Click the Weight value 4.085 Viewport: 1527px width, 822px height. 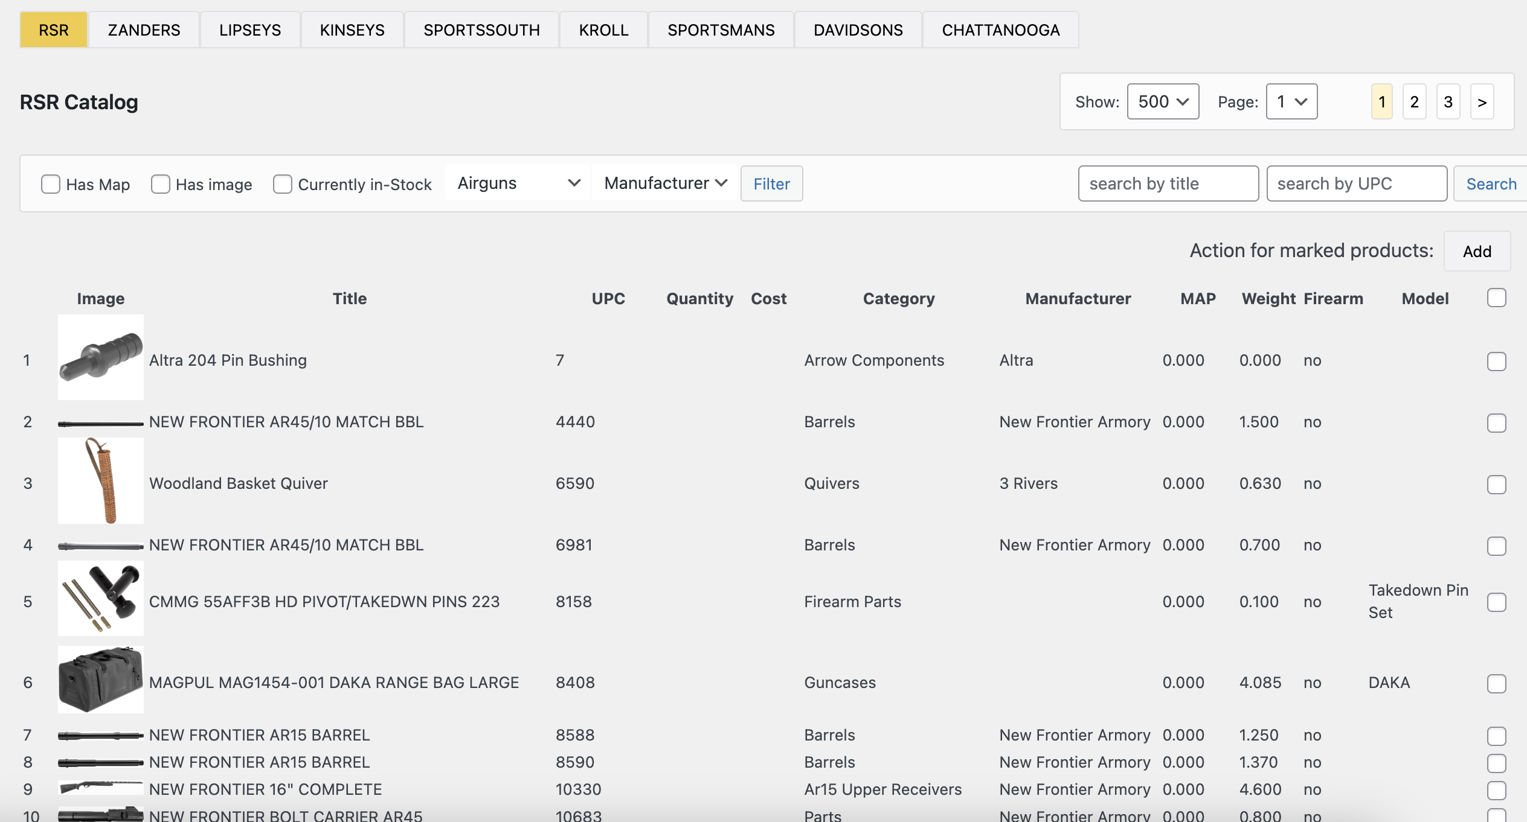click(x=1260, y=683)
